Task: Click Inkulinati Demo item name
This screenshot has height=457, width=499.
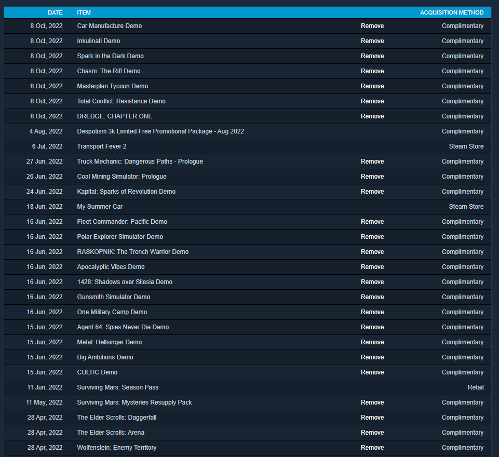Action: [x=98, y=41]
